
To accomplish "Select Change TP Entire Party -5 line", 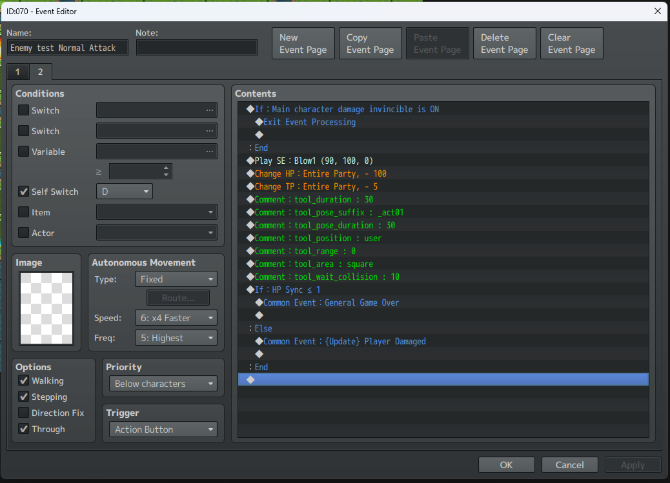I will point(443,186).
